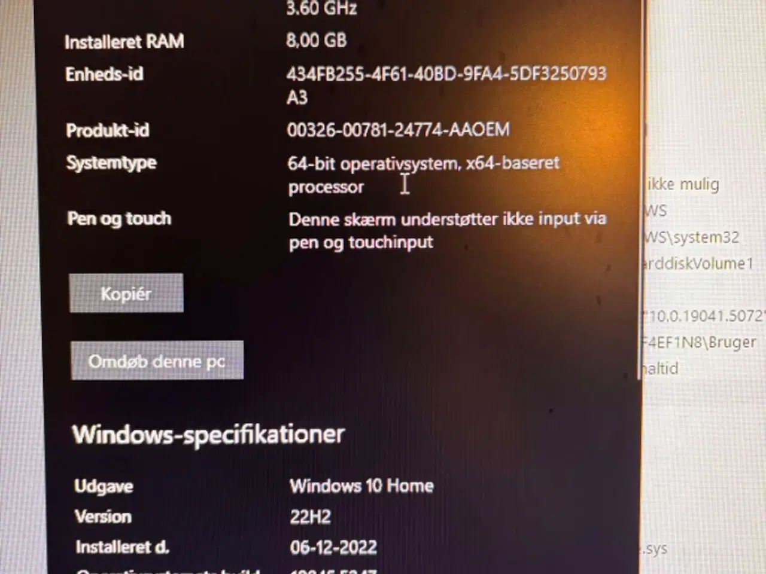This screenshot has width=766, height=574.
Task: Select the Version label
Action: pos(103,517)
